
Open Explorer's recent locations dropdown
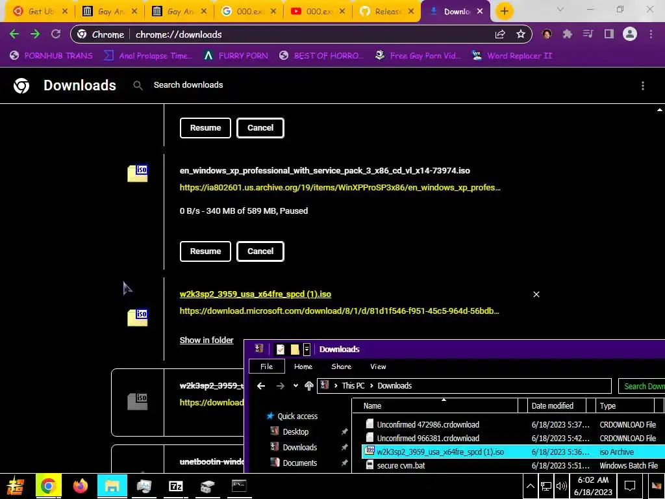(x=295, y=386)
